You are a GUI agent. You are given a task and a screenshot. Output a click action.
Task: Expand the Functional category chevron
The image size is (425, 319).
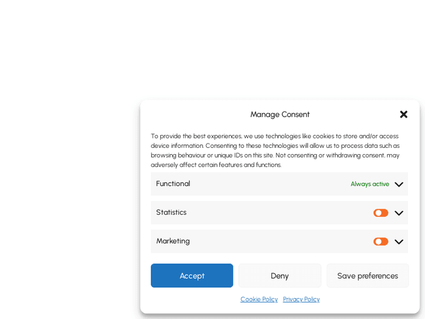(399, 184)
